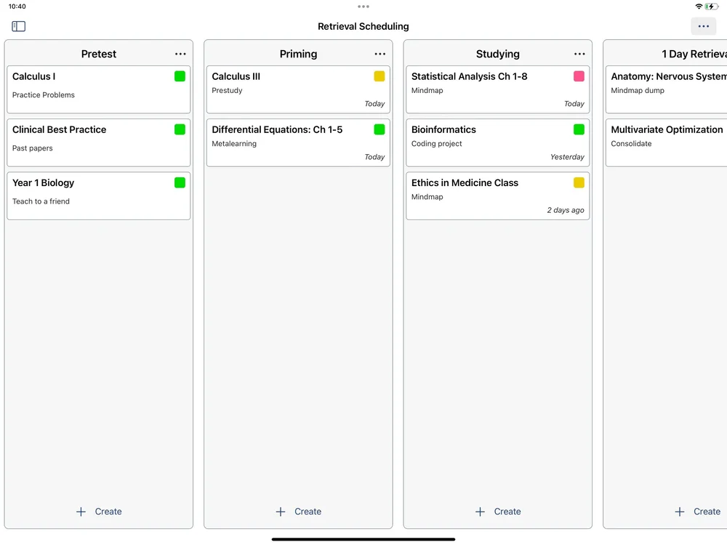727x545 pixels.
Task: Toggle the sidebar panel icon
Action: pos(19,26)
